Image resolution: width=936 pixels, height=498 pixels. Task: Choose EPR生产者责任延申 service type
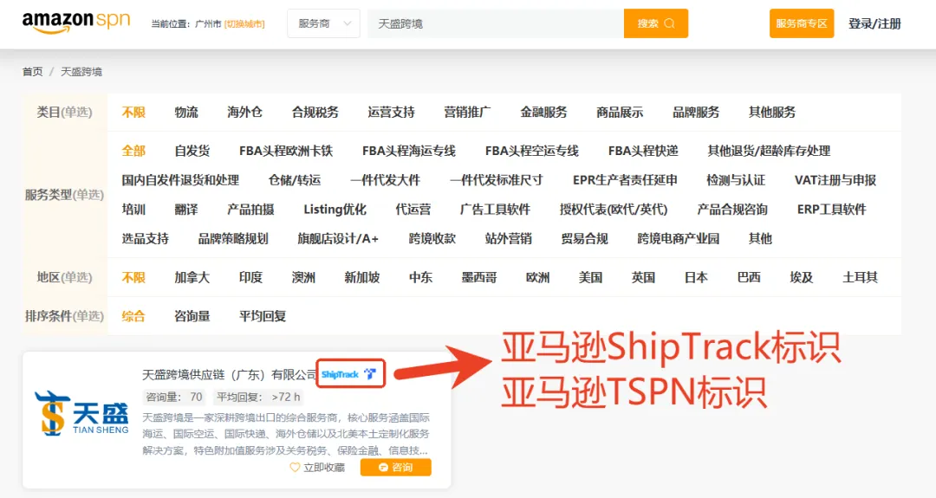click(x=625, y=180)
